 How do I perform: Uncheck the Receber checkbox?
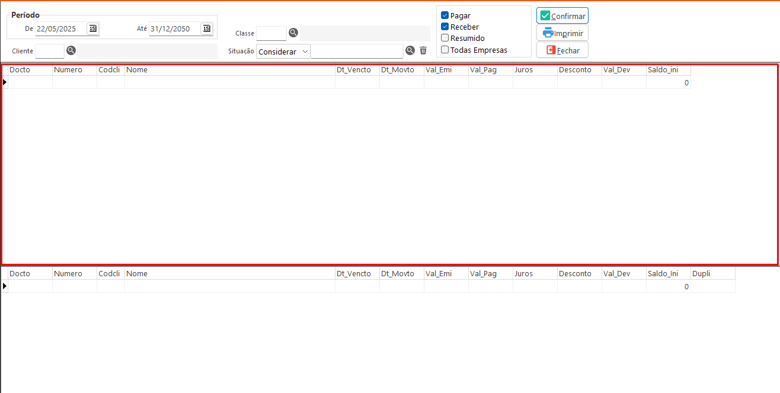(445, 27)
